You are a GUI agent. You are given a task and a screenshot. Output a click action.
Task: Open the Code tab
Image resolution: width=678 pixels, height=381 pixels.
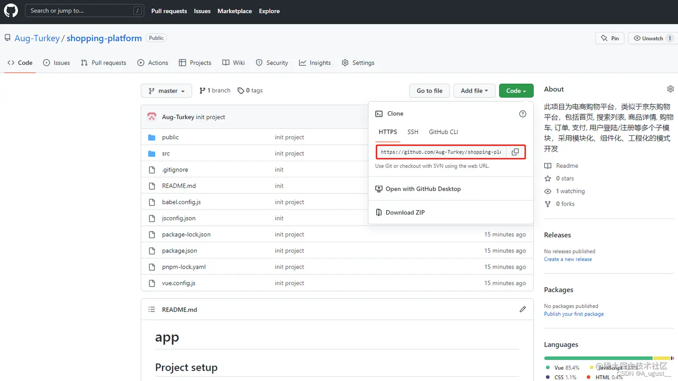(20, 63)
